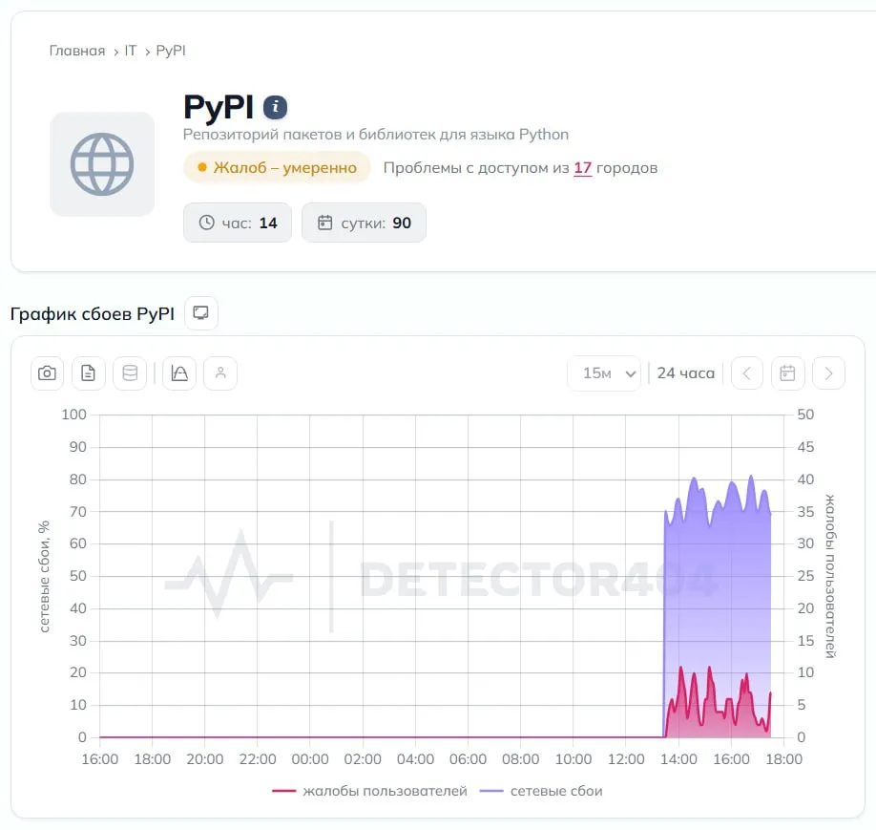Toggle the area chart style icon
Screen dimensions: 876x830
[x=179, y=373]
